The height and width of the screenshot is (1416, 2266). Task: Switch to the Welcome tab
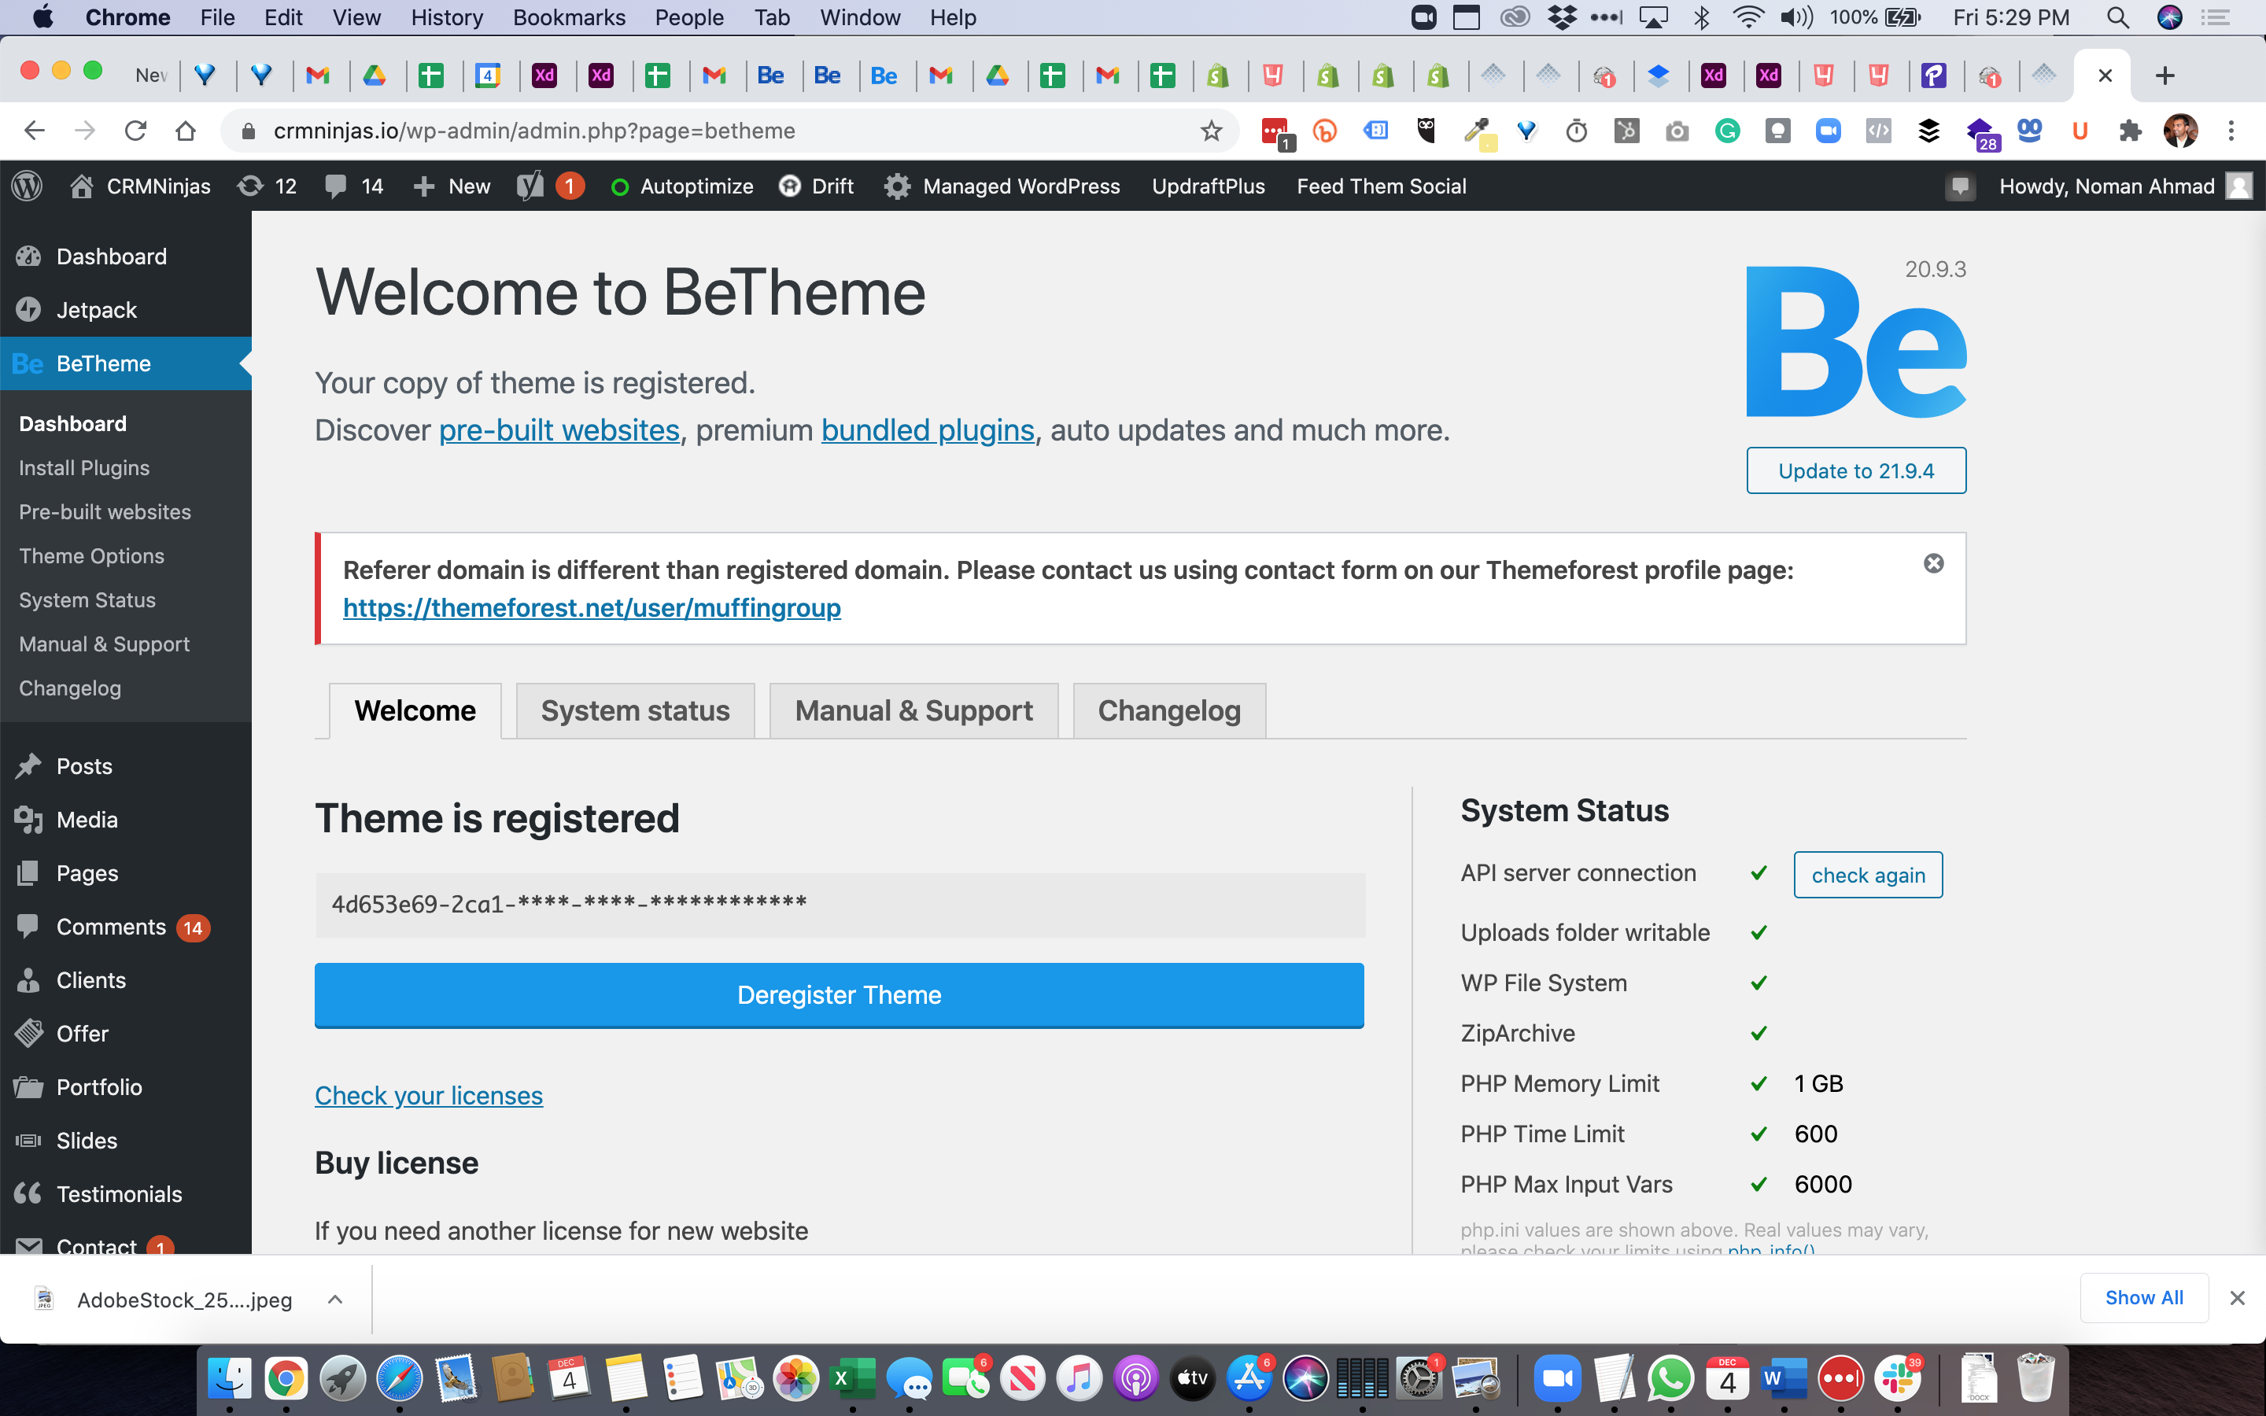tap(415, 711)
